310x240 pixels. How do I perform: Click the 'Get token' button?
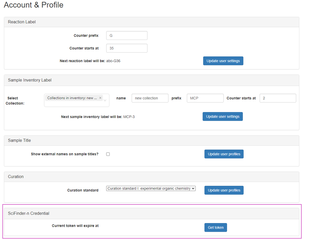216,227
